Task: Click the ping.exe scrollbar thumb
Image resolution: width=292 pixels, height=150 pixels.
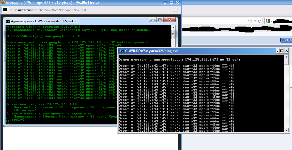Action: point(286,62)
